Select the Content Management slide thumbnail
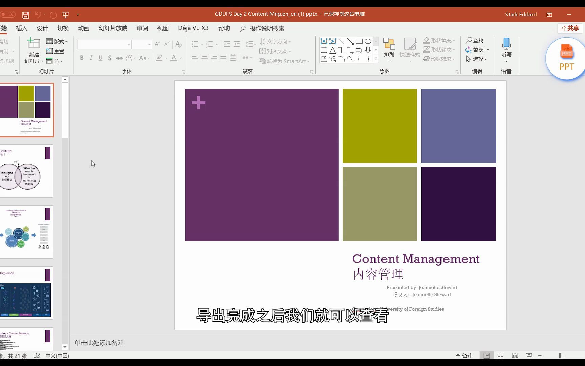 (x=26, y=110)
